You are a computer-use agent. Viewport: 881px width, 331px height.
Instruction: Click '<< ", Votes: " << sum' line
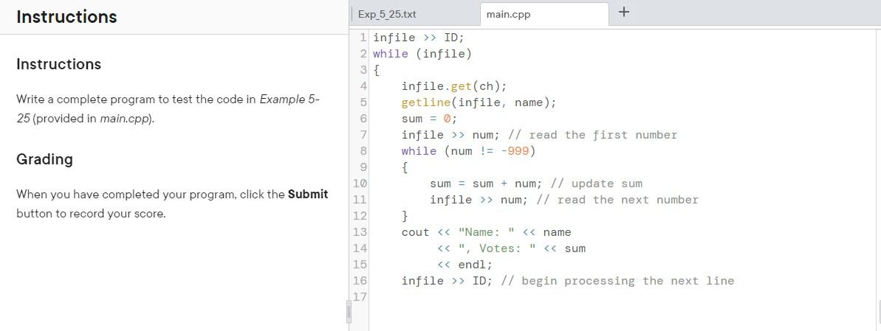tap(511, 248)
